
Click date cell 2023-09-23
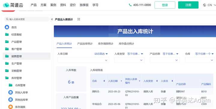tap(114, 91)
